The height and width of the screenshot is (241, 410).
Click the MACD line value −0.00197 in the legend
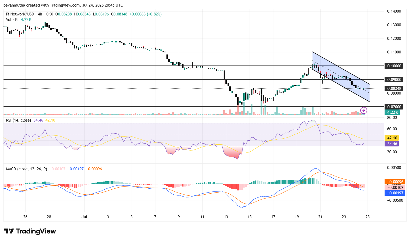coord(75,169)
